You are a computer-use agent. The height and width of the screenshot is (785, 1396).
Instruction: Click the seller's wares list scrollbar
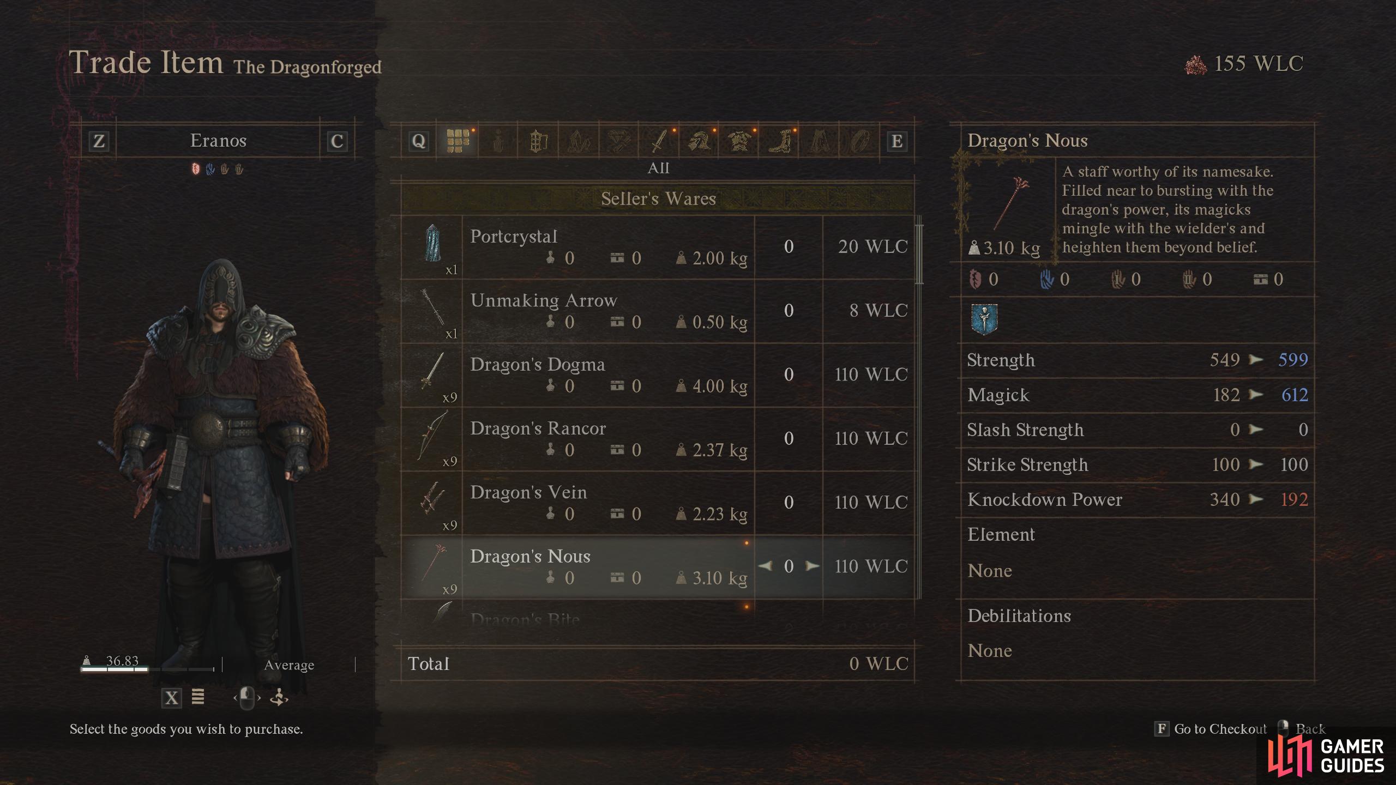tap(919, 254)
